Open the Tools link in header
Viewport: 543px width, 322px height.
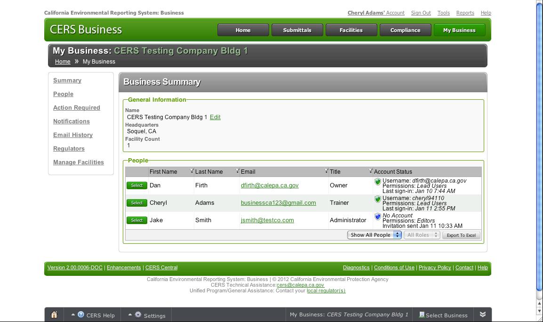point(444,13)
